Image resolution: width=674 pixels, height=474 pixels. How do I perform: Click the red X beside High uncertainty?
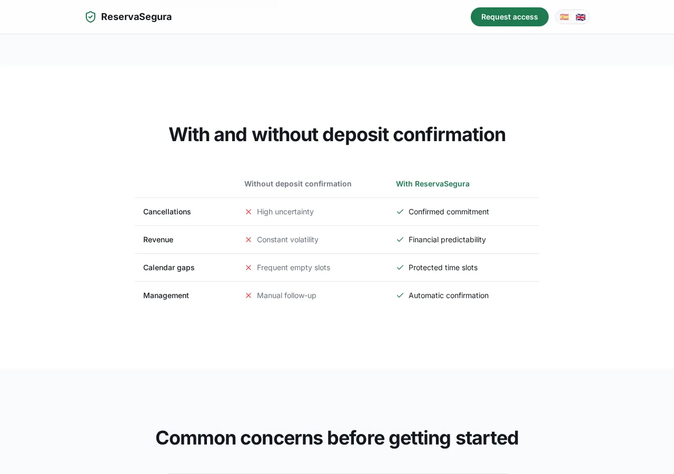click(249, 212)
